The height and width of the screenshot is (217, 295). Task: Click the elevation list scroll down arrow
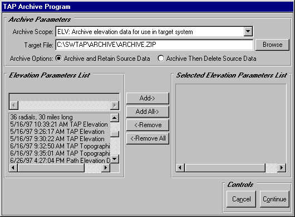(115, 159)
